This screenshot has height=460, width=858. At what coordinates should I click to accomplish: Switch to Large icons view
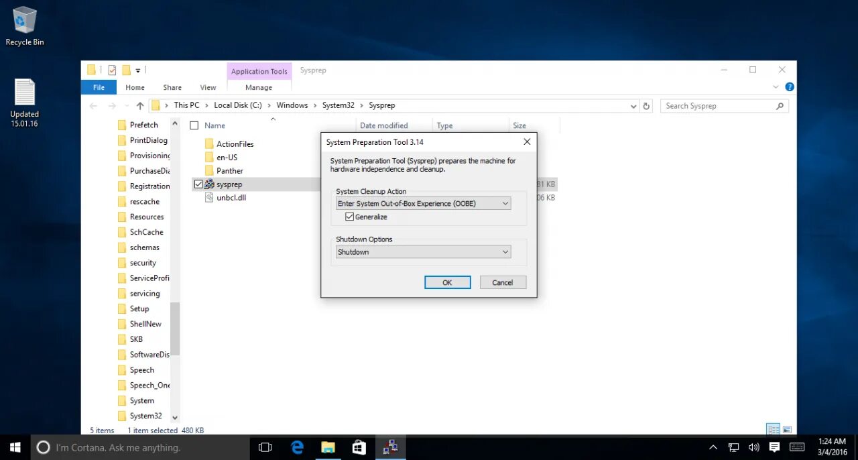click(x=787, y=430)
